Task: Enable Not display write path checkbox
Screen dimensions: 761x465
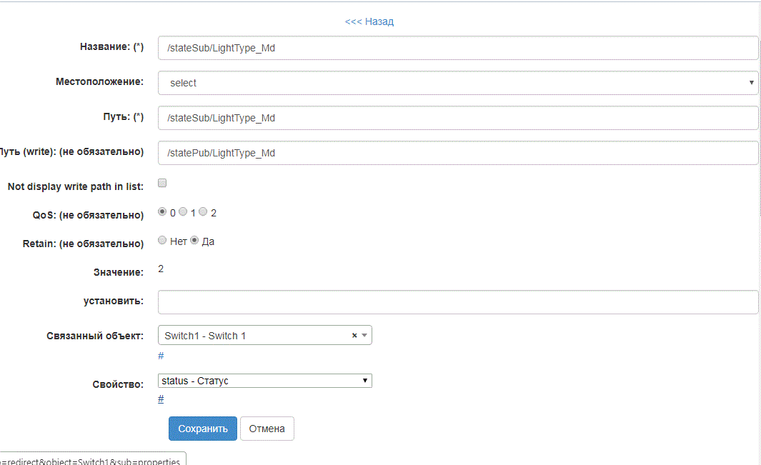Action: click(162, 183)
